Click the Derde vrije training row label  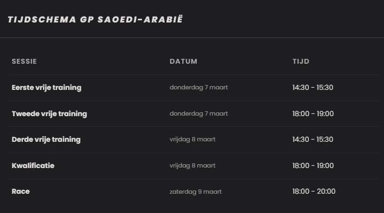46,140
